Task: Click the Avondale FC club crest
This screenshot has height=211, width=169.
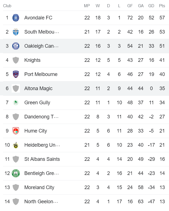Action: click(x=16, y=18)
